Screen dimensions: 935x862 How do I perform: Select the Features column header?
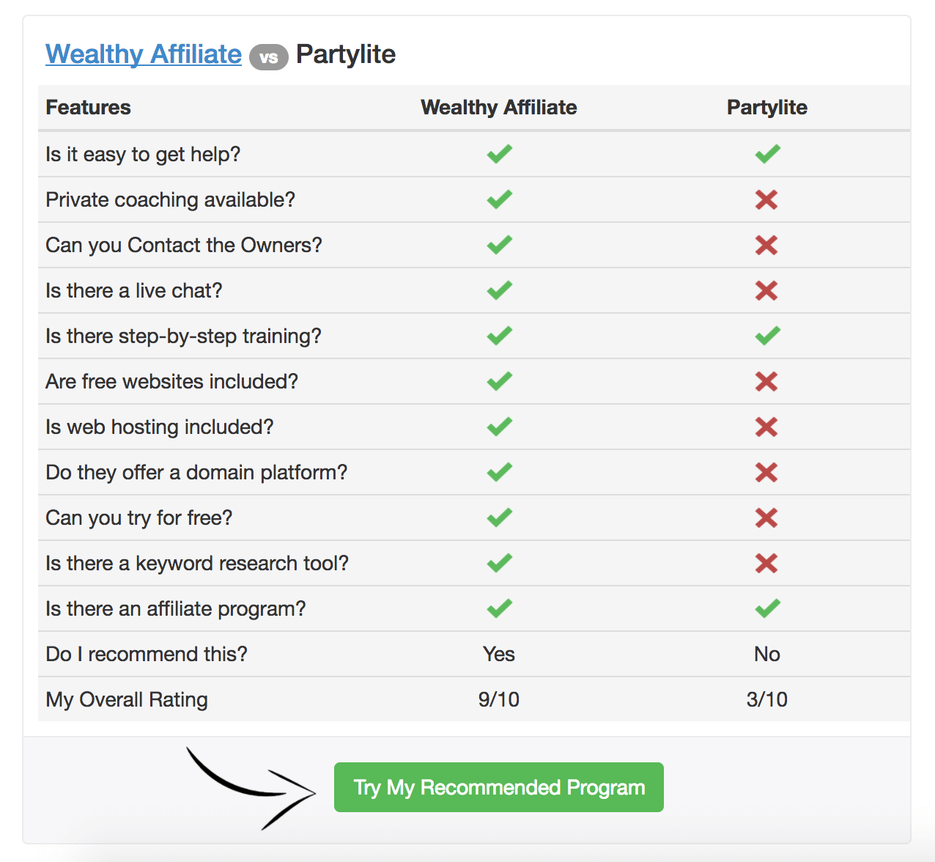coord(89,108)
